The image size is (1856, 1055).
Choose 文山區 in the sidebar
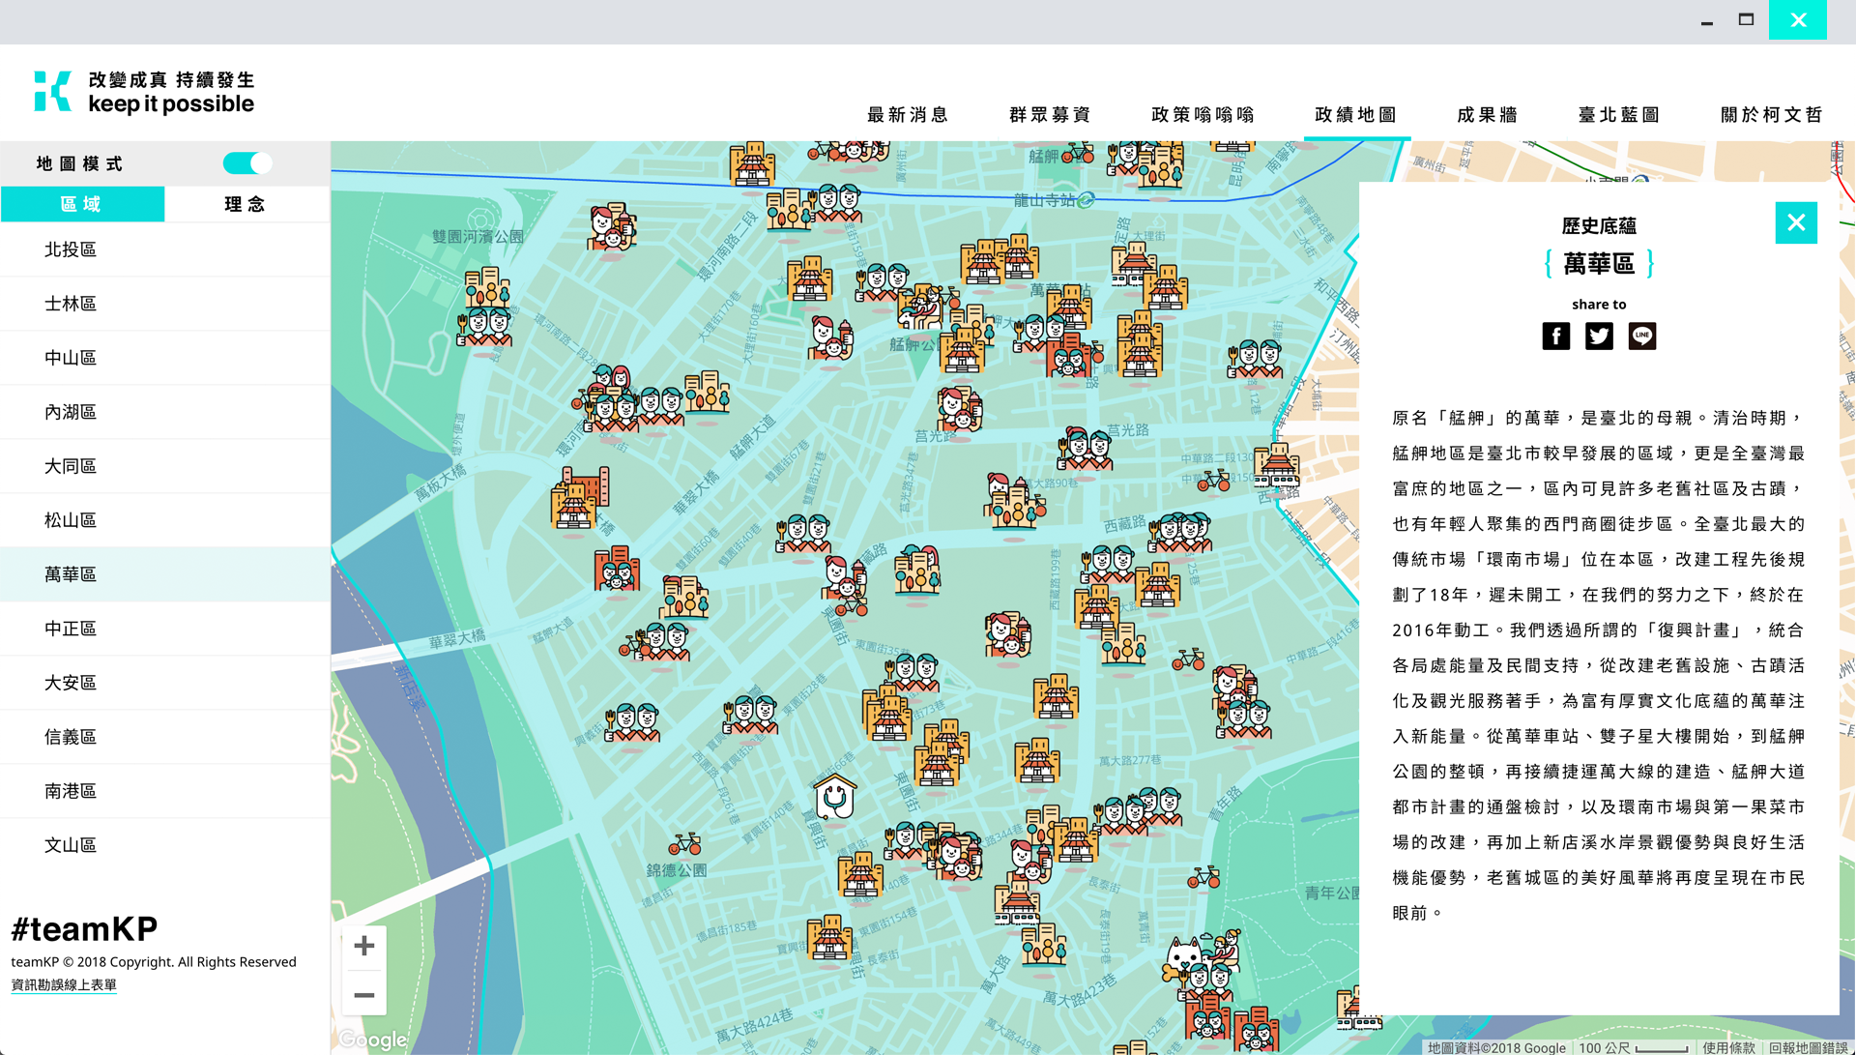(x=71, y=845)
